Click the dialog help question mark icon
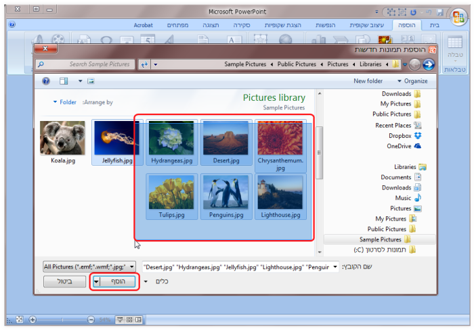This screenshot has height=330, width=474. (x=46, y=81)
